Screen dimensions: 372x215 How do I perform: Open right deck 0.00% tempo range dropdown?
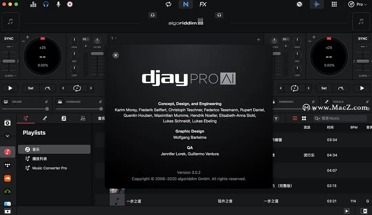point(364,76)
